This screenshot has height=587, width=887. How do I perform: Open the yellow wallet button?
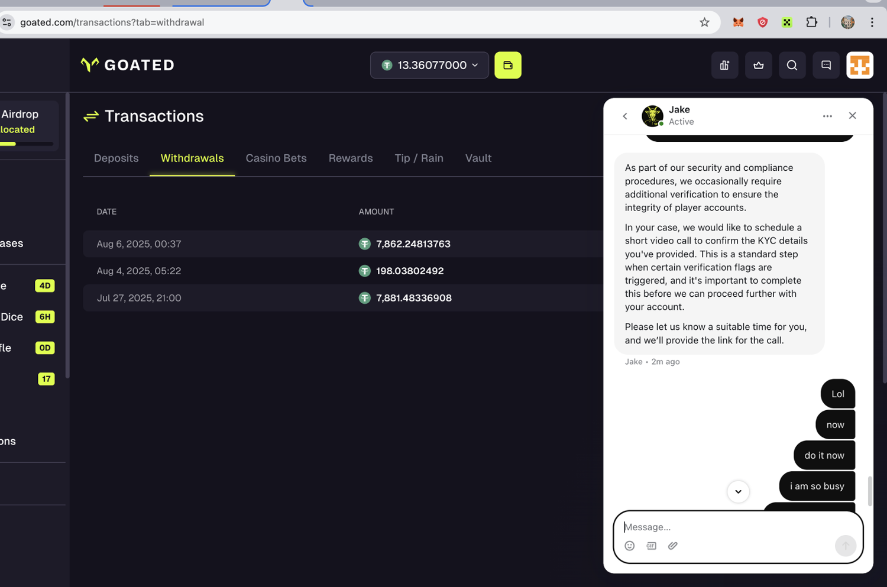tap(507, 65)
